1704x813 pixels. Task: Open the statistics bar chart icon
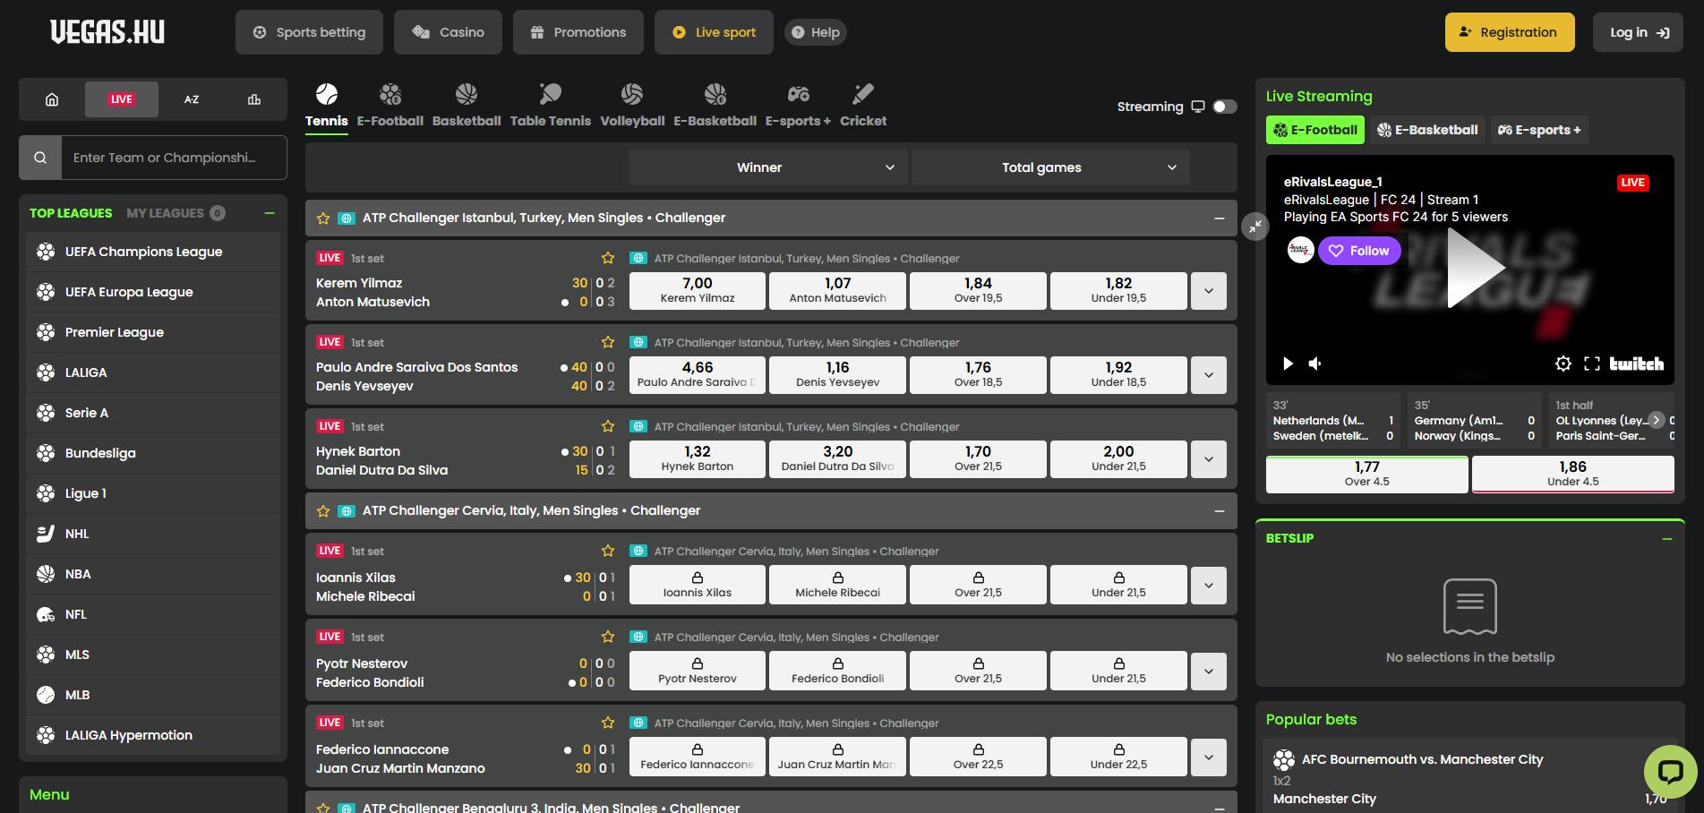(254, 99)
